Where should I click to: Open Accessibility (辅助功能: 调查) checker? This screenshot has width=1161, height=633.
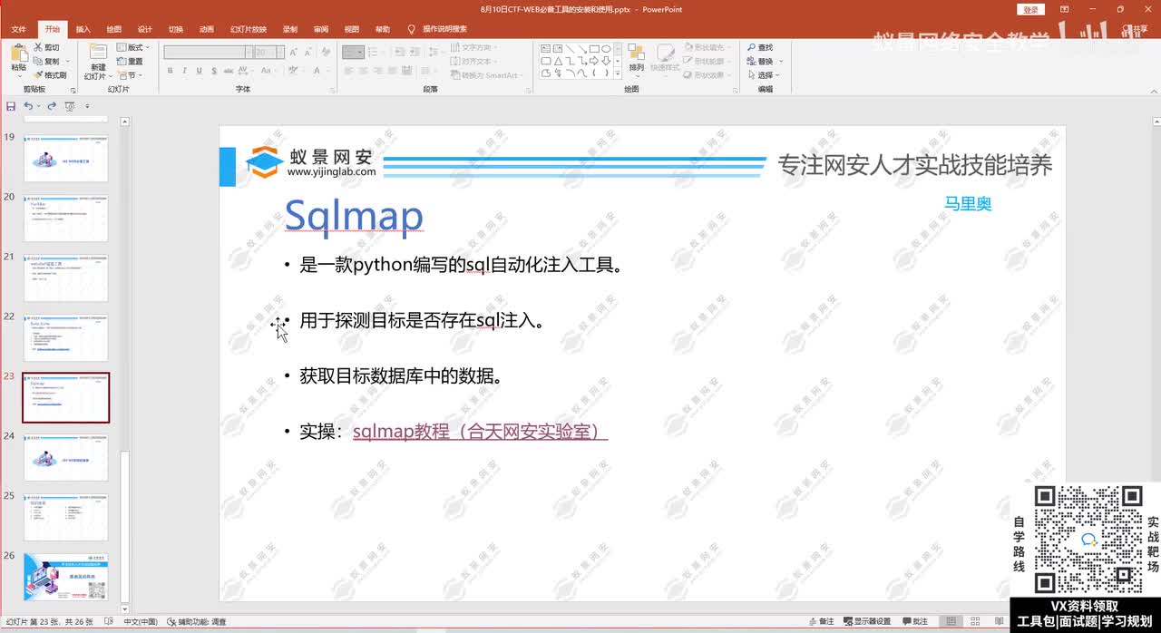[x=197, y=622]
